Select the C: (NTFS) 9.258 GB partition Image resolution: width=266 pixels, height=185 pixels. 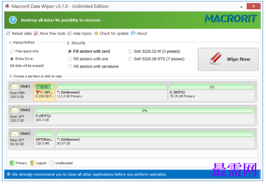pos(44,92)
